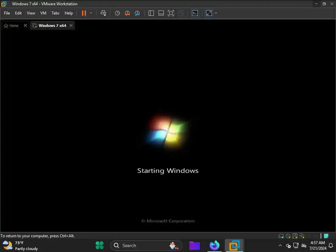The height and width of the screenshot is (252, 336).
Task: Open the Edit menu
Action: pyautogui.click(x=18, y=13)
